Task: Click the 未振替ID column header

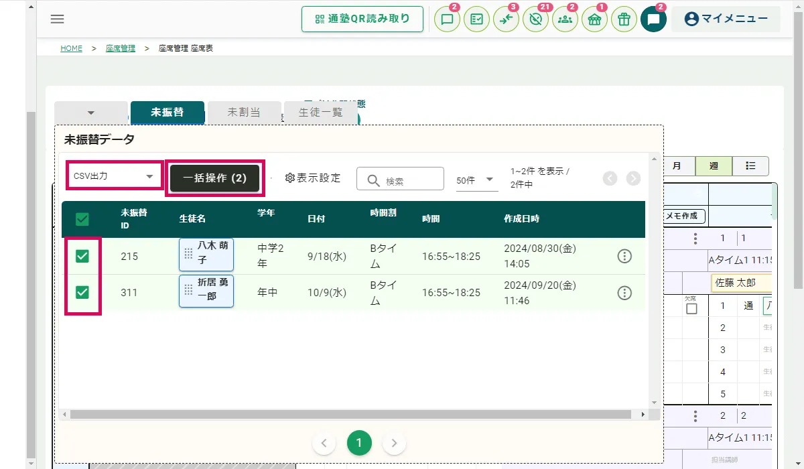Action: point(133,219)
